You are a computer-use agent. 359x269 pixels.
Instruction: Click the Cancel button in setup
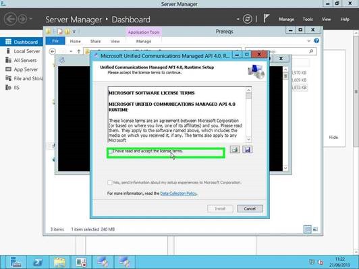(250, 208)
